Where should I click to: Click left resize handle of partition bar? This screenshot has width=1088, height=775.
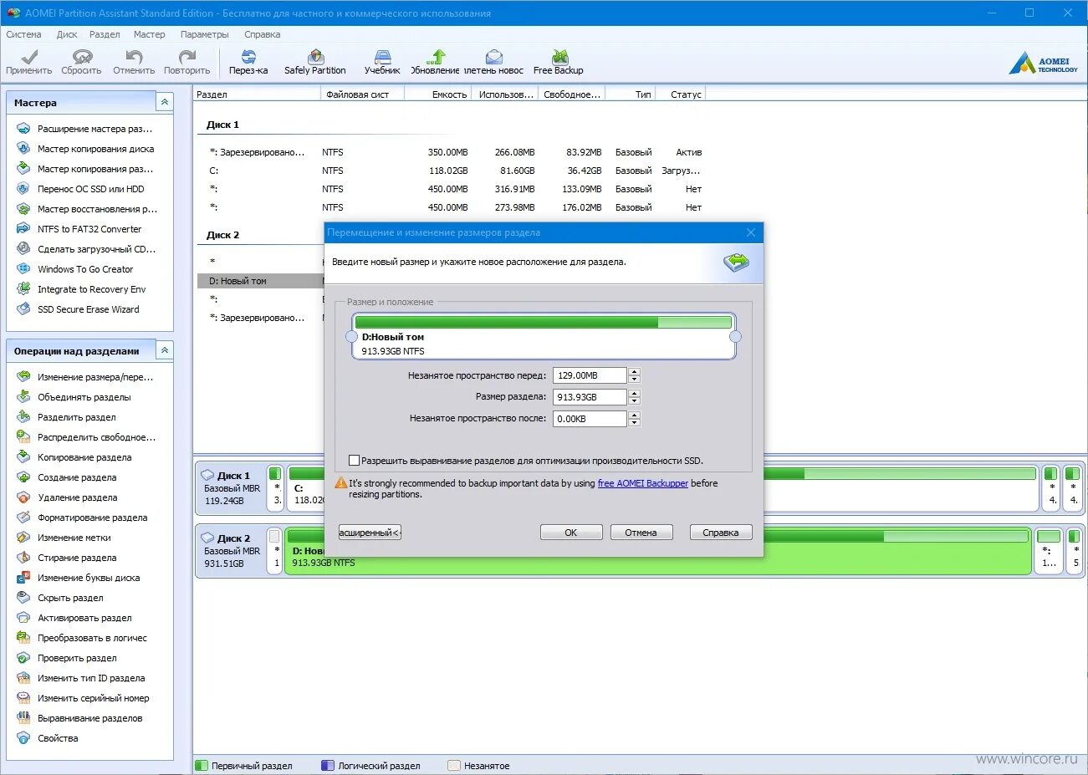click(351, 336)
